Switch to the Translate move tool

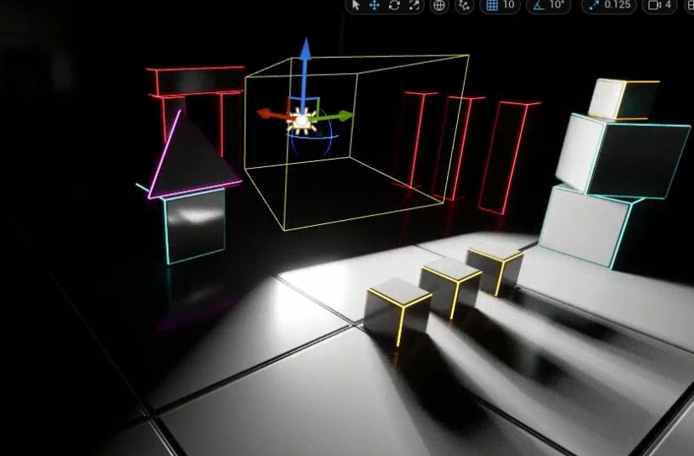pyautogui.click(x=375, y=5)
